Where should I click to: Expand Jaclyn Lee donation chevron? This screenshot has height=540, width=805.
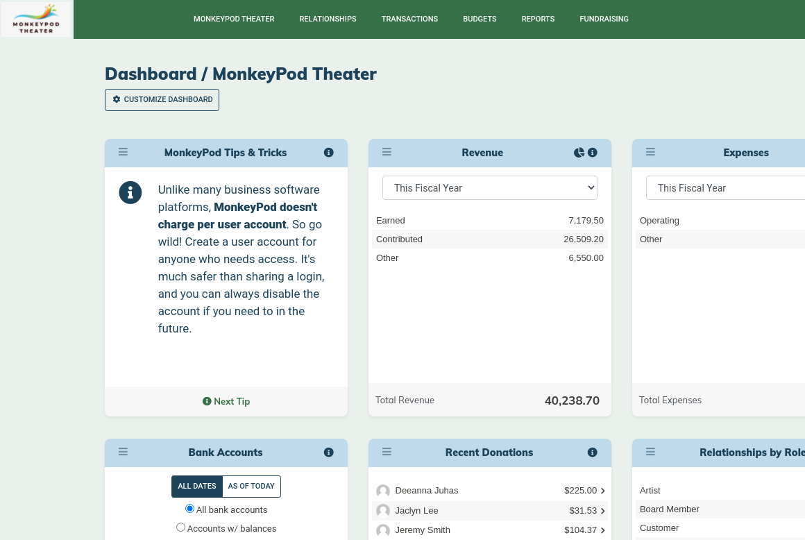coord(603,511)
